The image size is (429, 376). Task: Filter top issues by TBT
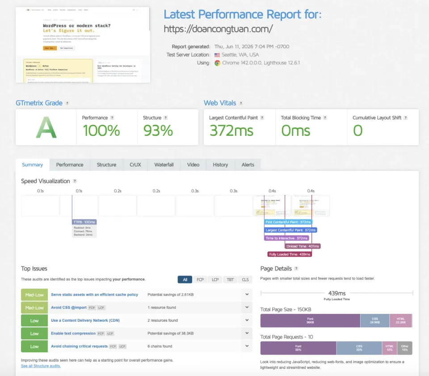(230, 280)
